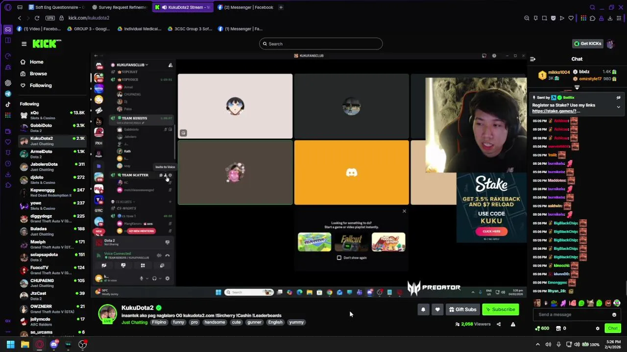The width and height of the screenshot is (627, 352).
Task: Switch to Survey Request Refinement tab
Action: (120, 7)
